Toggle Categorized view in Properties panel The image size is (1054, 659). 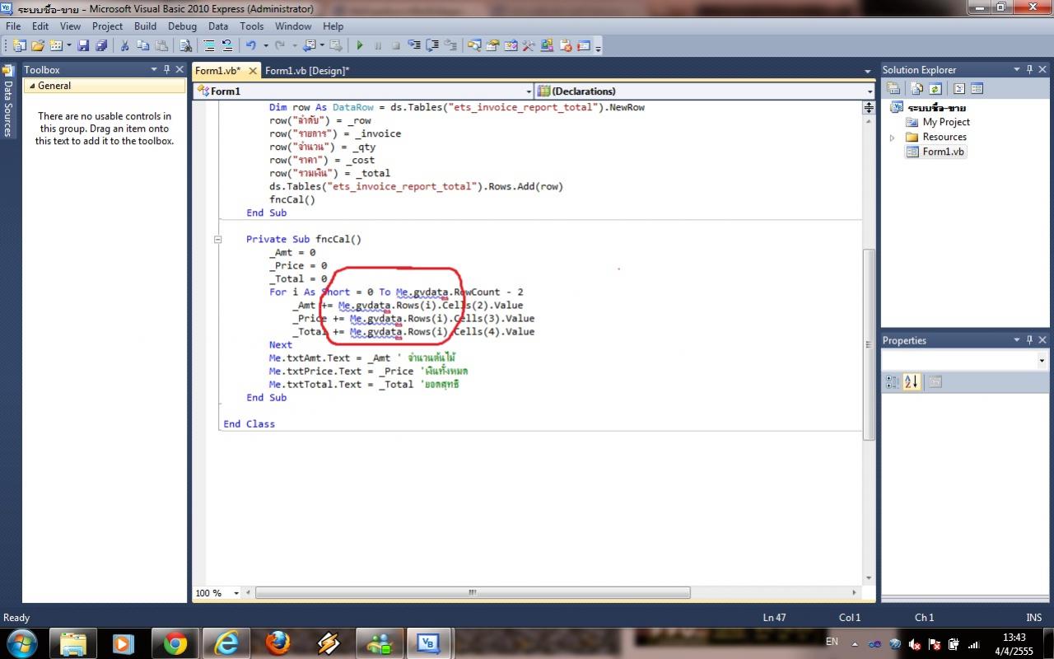892,382
